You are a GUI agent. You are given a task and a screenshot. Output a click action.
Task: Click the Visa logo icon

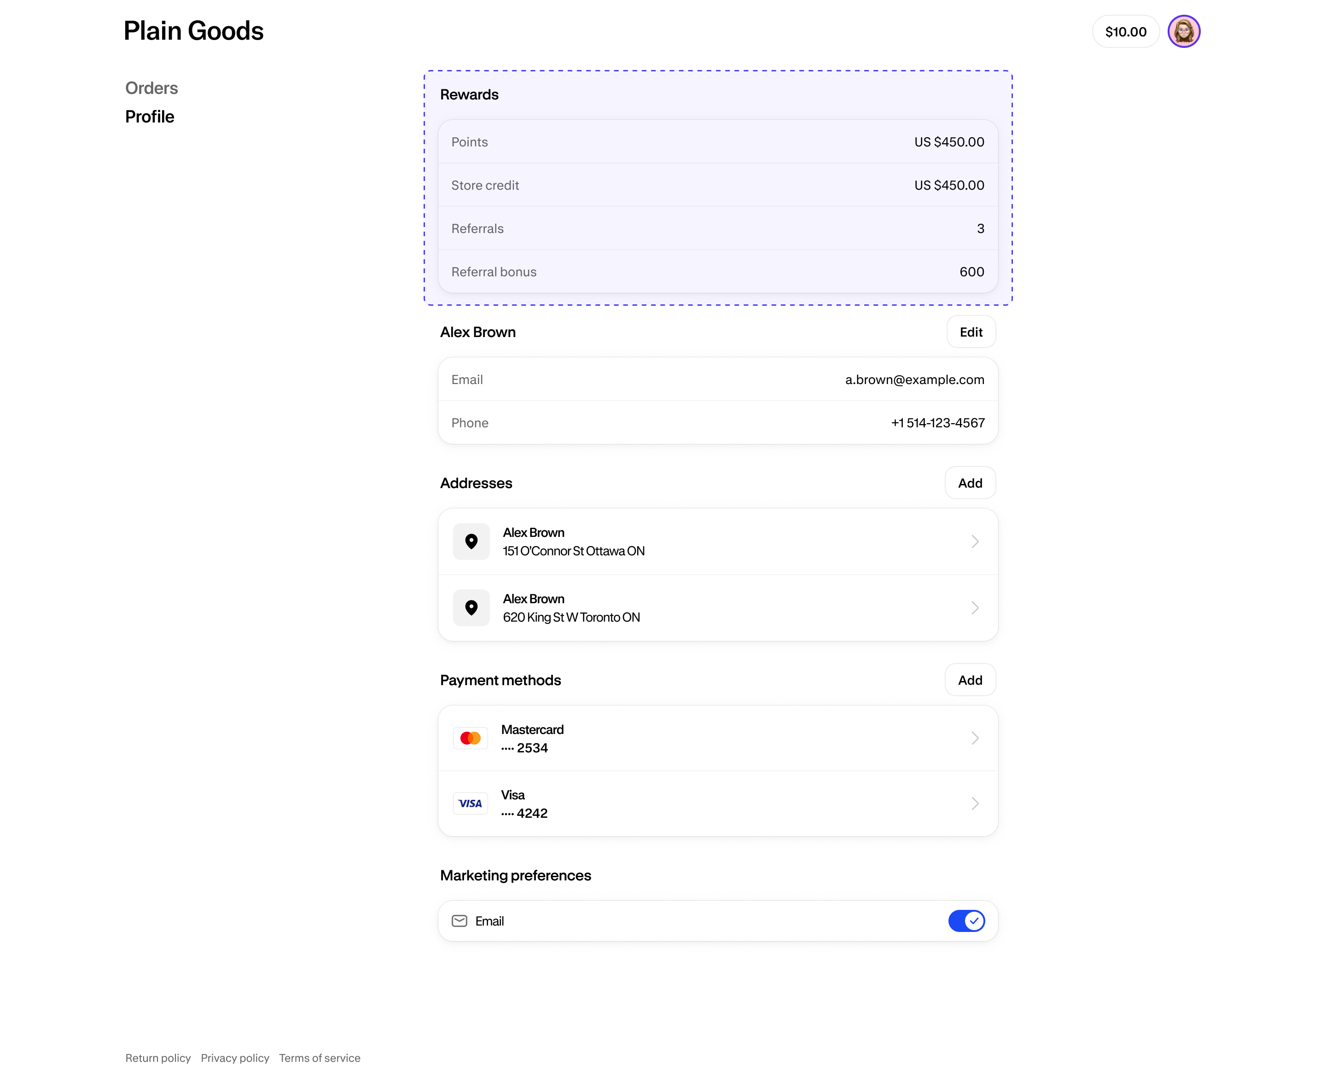pyautogui.click(x=470, y=804)
